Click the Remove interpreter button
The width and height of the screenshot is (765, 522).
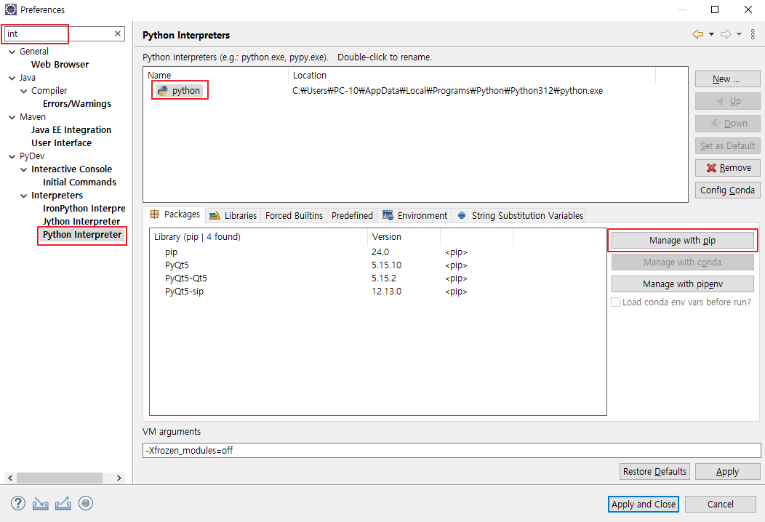tap(727, 168)
